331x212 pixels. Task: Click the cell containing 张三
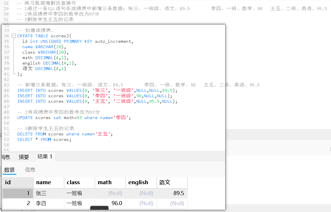[41, 193]
